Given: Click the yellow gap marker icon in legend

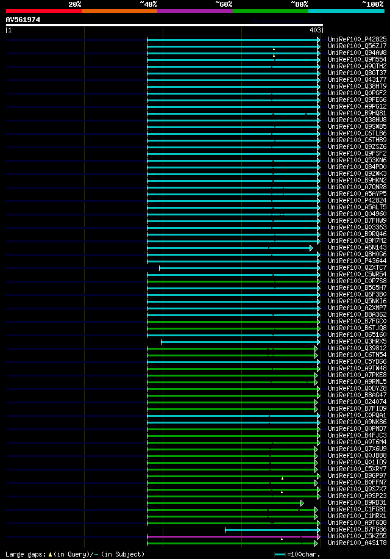Looking at the screenshot, I should [x=50, y=554].
